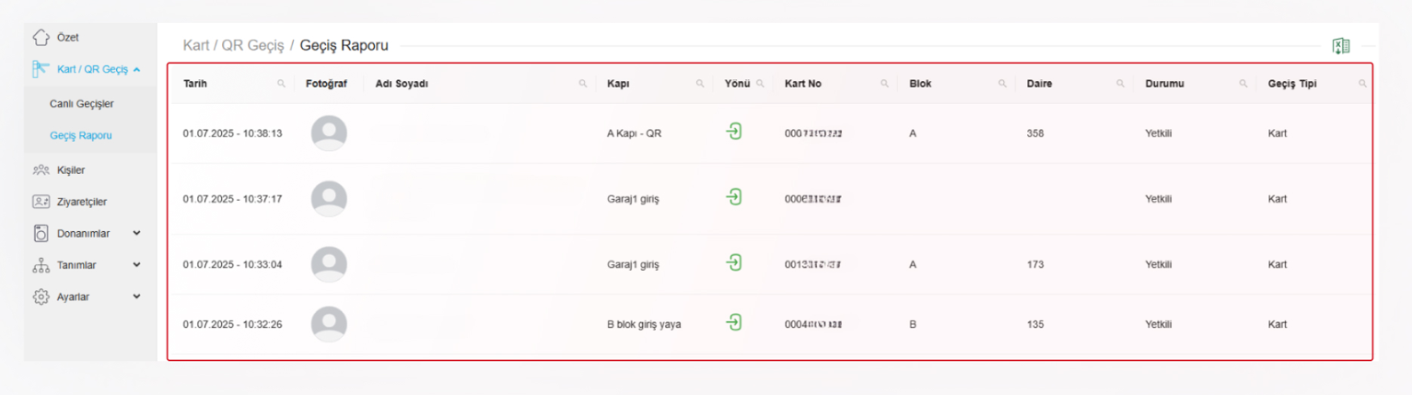The width and height of the screenshot is (1412, 395).
Task: Open the Özet menu item
Action: pos(67,38)
